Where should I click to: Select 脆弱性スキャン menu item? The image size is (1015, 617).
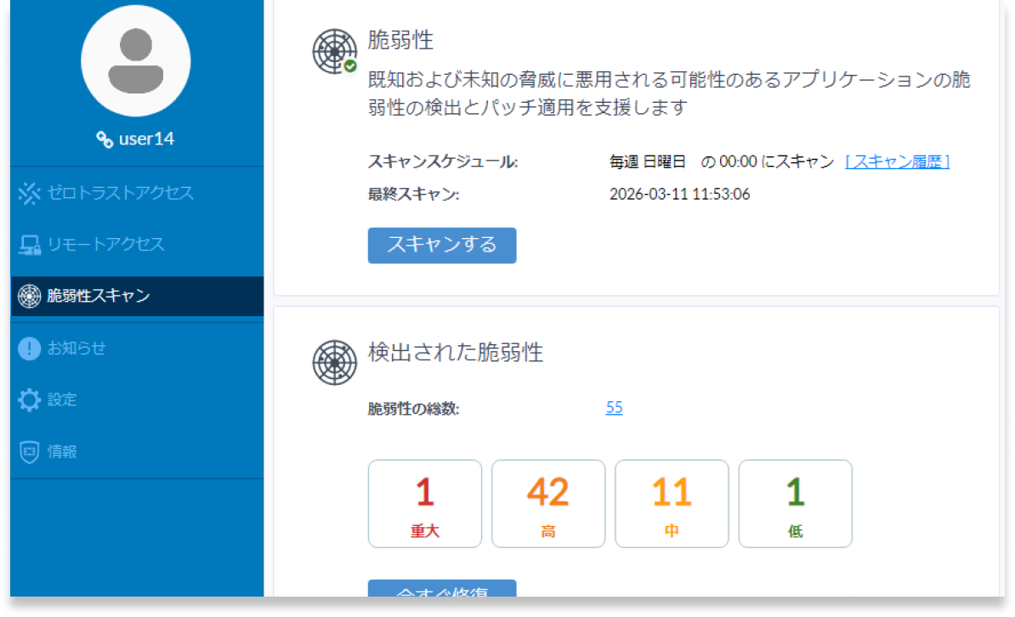click(137, 296)
